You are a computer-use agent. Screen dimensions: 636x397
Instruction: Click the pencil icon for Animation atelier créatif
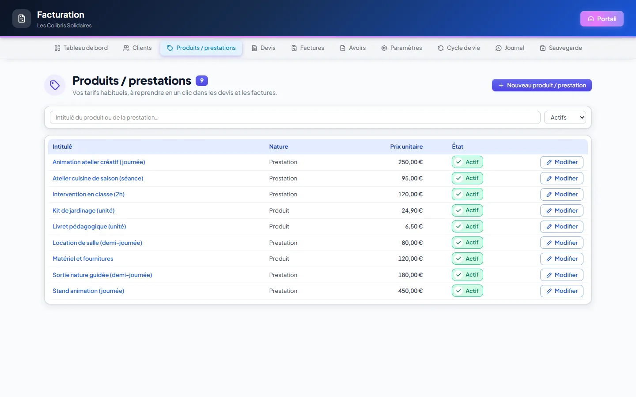(x=549, y=162)
